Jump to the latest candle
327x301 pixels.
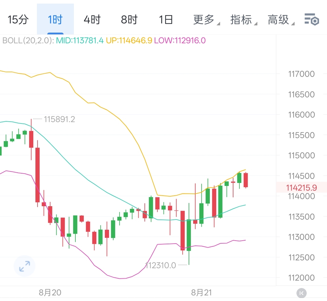tap(302, 293)
